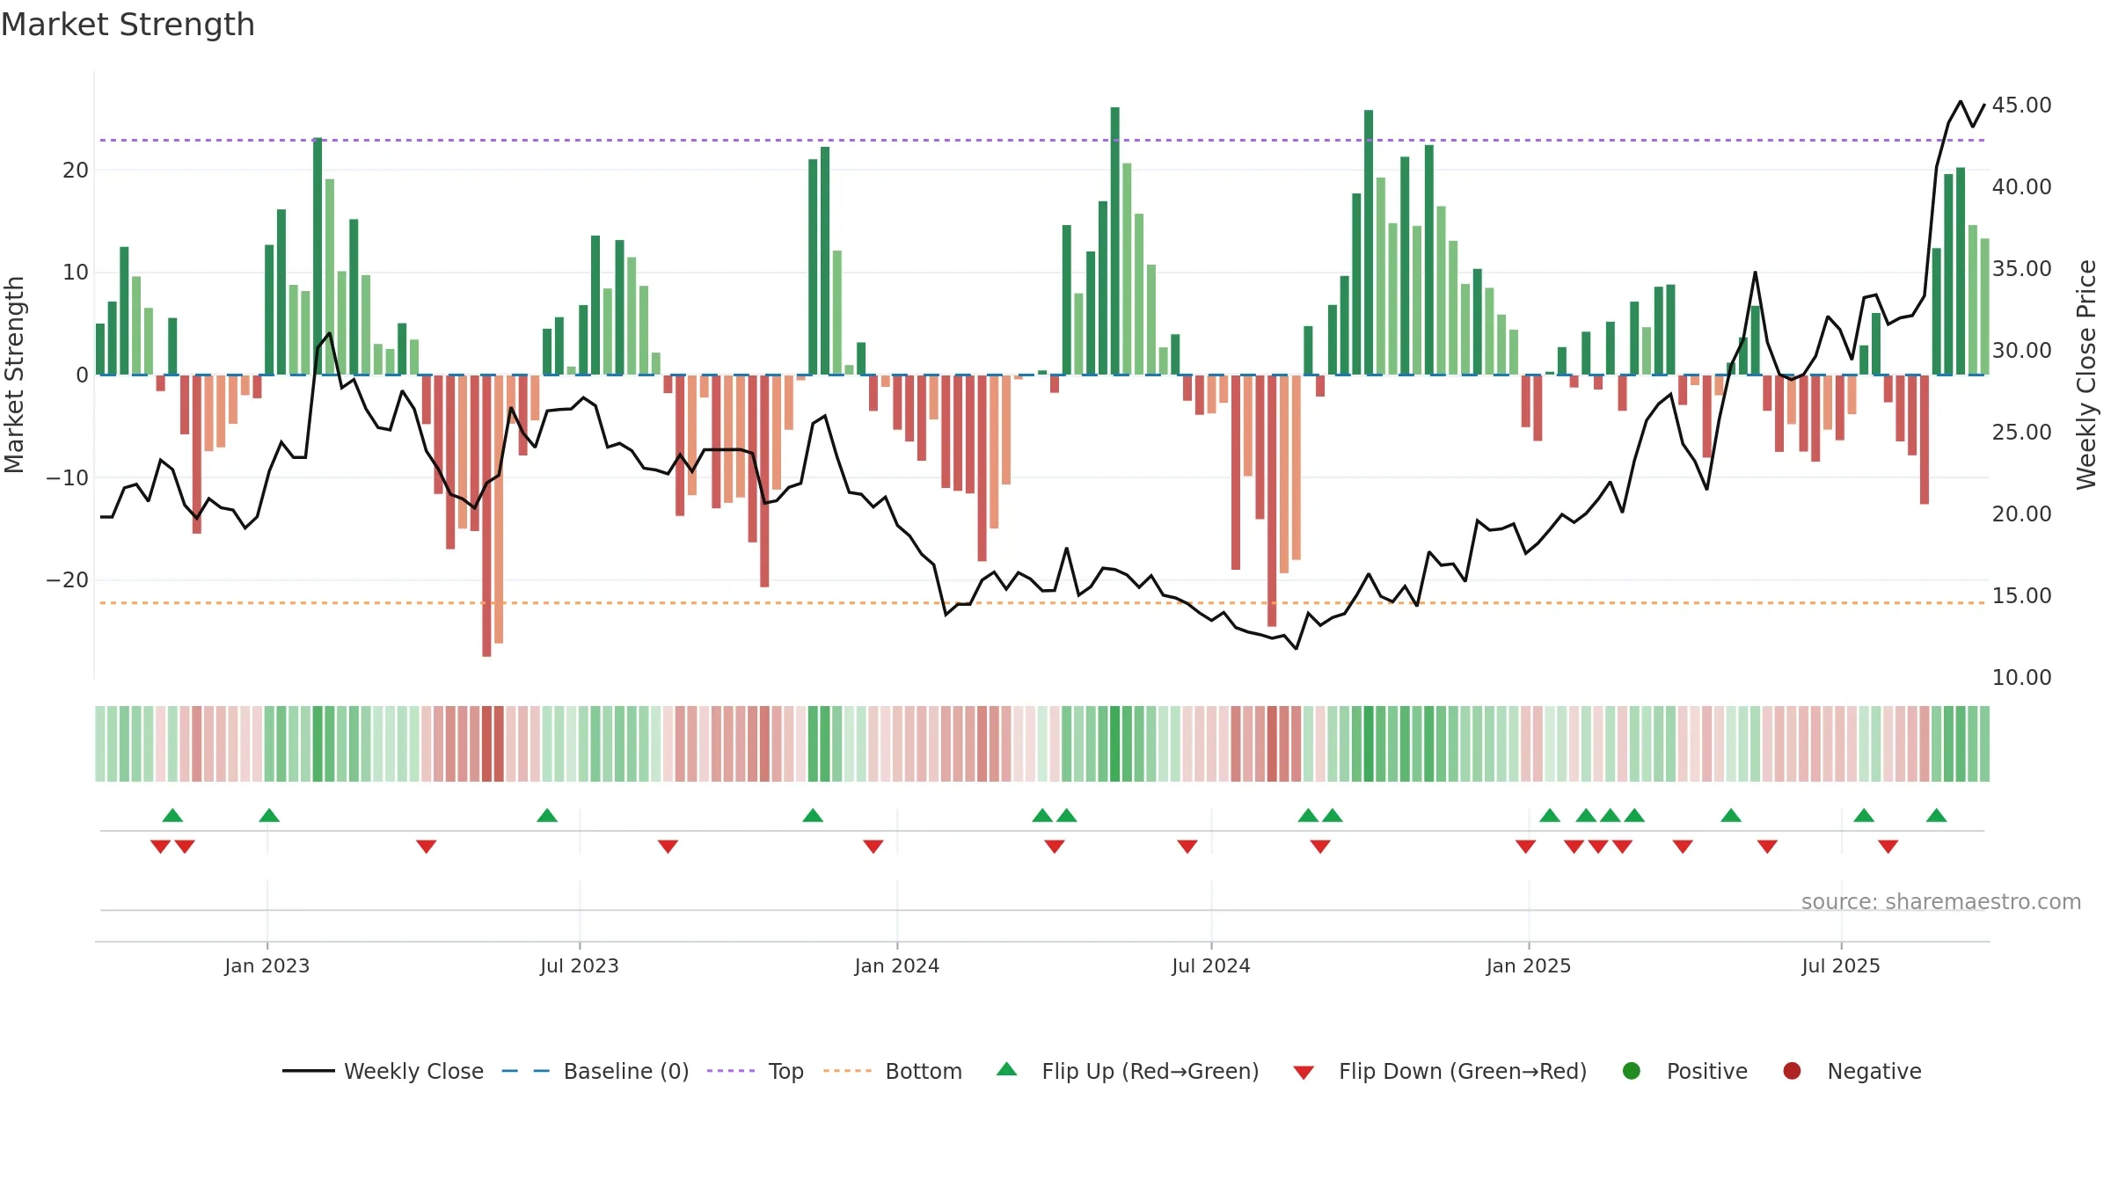This screenshot has height=1187, width=2111.
Task: Click the 45.00 price tick label
Action: pyautogui.click(x=2021, y=105)
